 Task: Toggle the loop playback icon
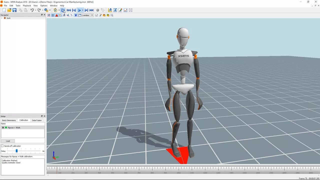63,10
